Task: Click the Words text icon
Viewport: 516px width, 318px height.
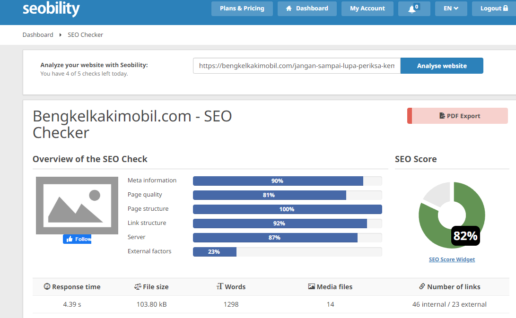Action: 220,286
